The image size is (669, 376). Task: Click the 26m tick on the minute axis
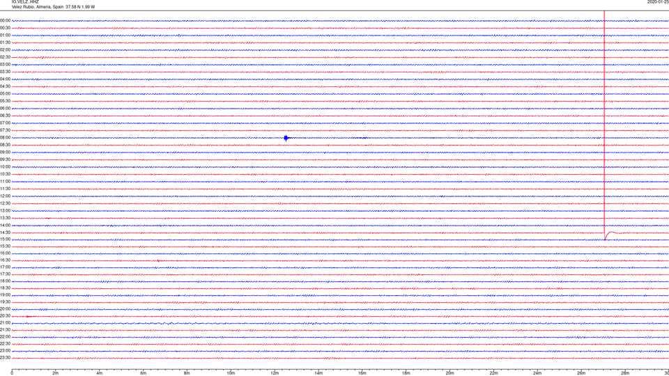coord(581,373)
